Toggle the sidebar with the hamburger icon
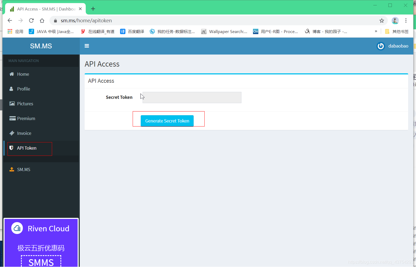The width and height of the screenshot is (416, 267). pyautogui.click(x=87, y=46)
